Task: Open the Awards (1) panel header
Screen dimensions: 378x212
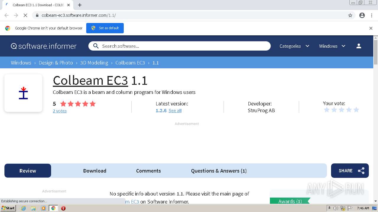Action: pyautogui.click(x=290, y=201)
